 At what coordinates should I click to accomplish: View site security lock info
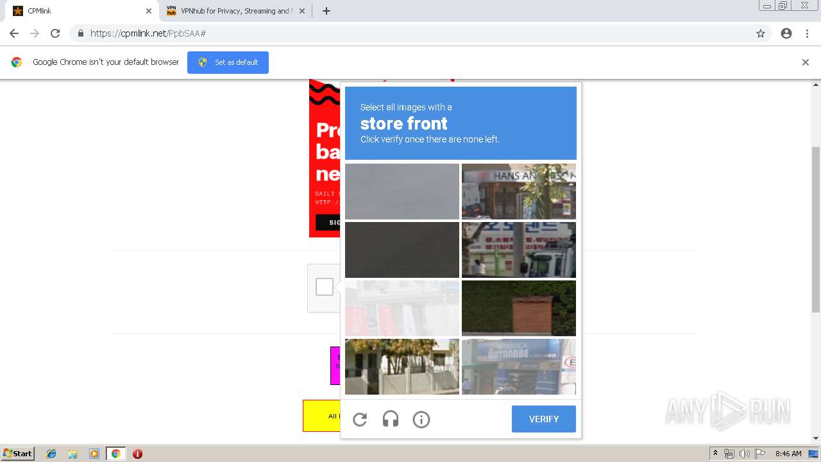[x=80, y=33]
